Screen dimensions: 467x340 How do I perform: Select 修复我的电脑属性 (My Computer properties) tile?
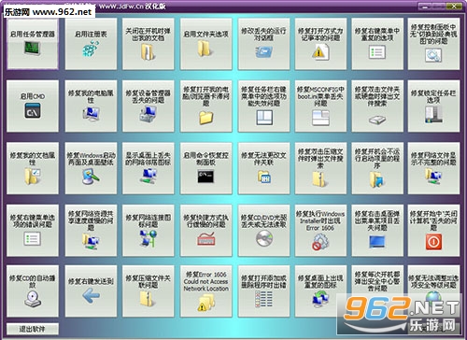pos(91,106)
